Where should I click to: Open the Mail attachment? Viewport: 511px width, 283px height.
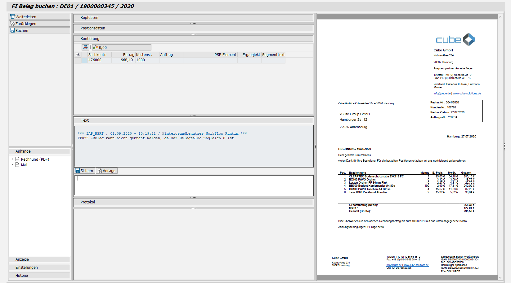[x=24, y=165]
